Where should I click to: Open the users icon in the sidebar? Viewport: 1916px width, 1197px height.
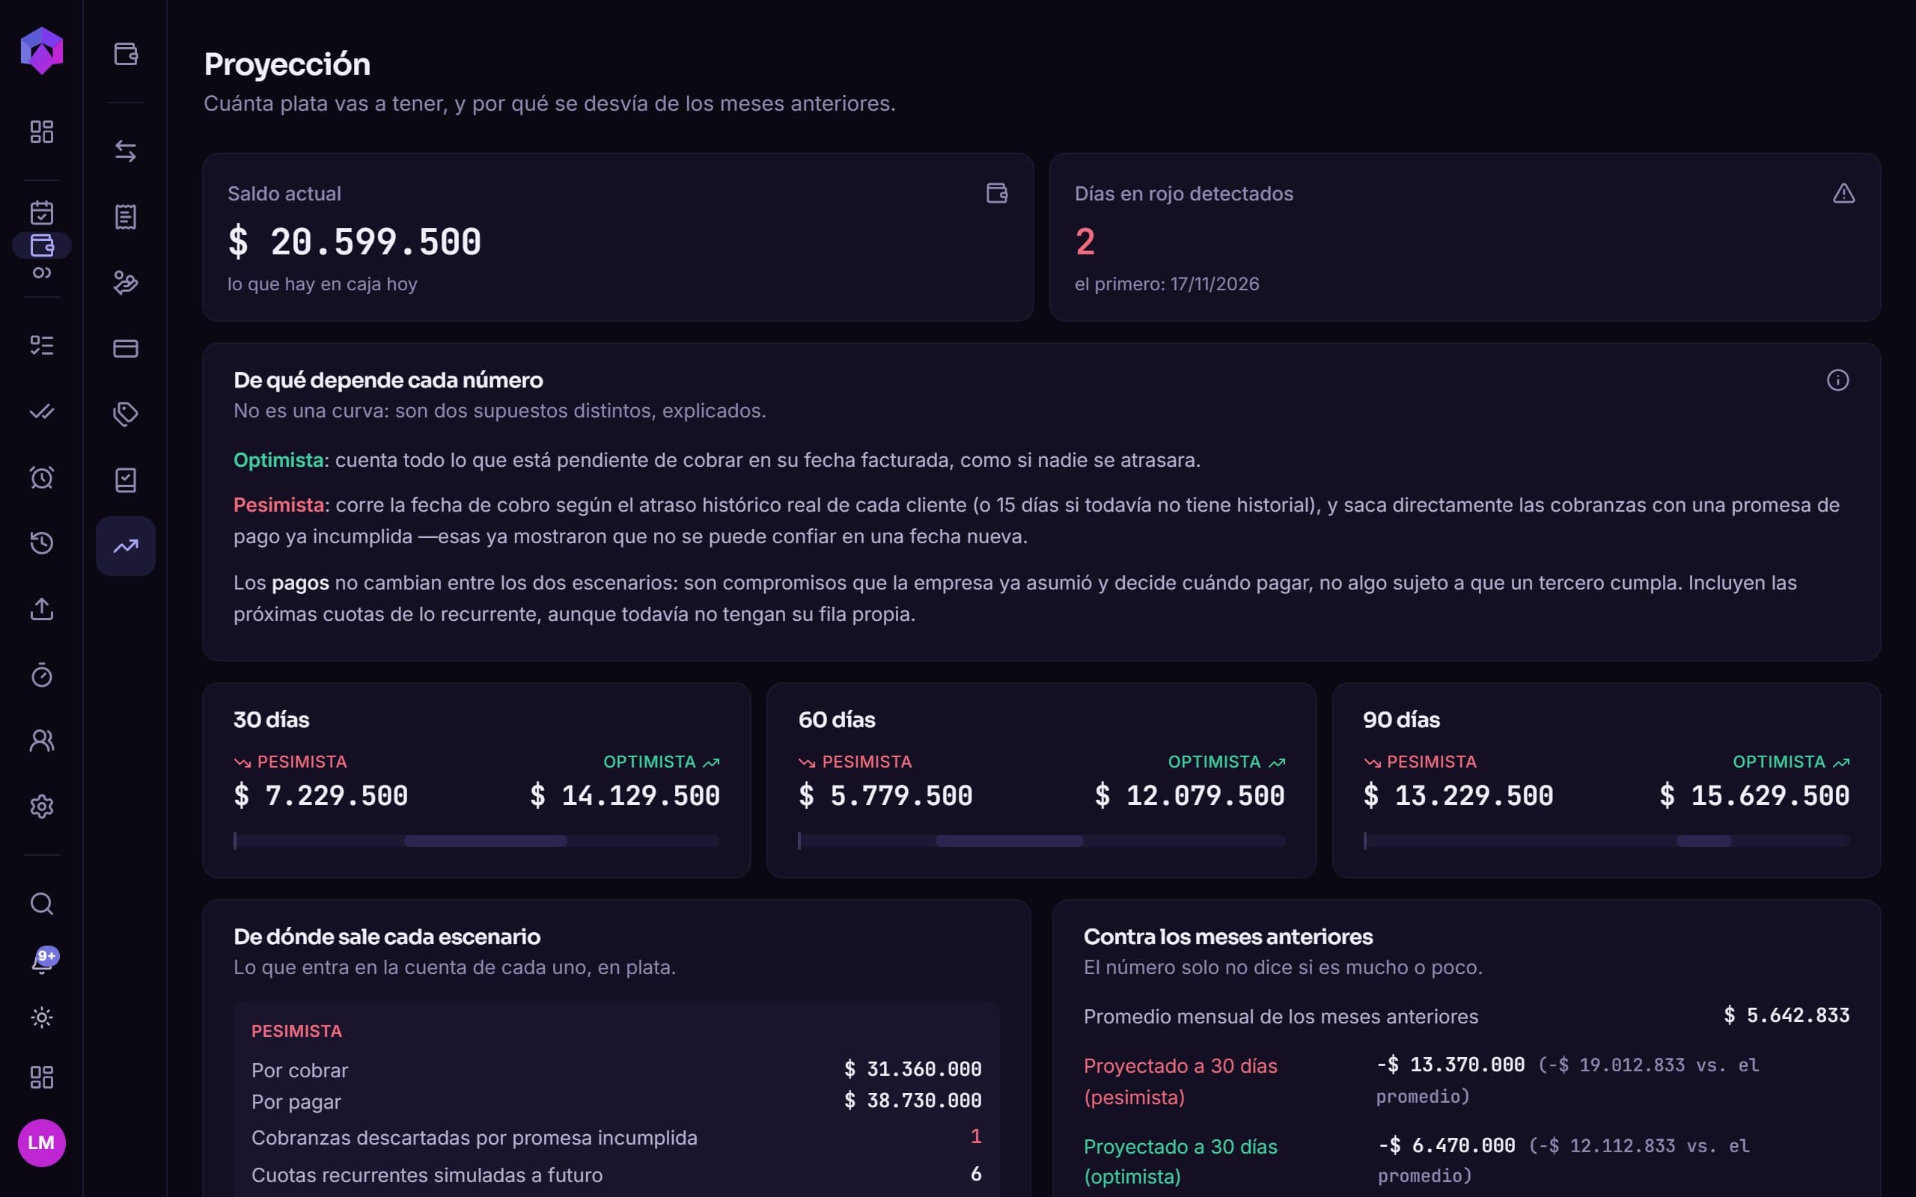click(41, 740)
